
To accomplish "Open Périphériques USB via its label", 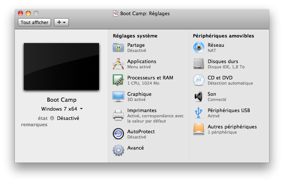I will coord(229,110).
